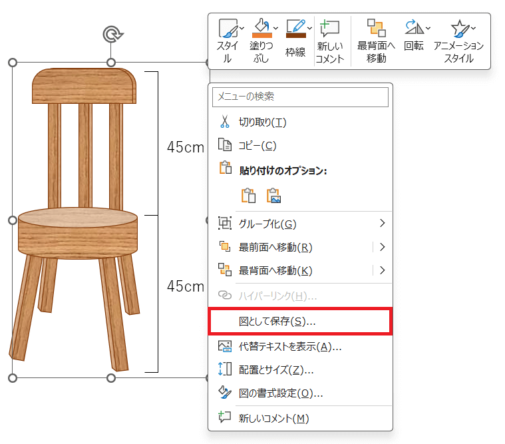Click the top-middle selection handle
The image size is (505, 444).
tap(111, 63)
